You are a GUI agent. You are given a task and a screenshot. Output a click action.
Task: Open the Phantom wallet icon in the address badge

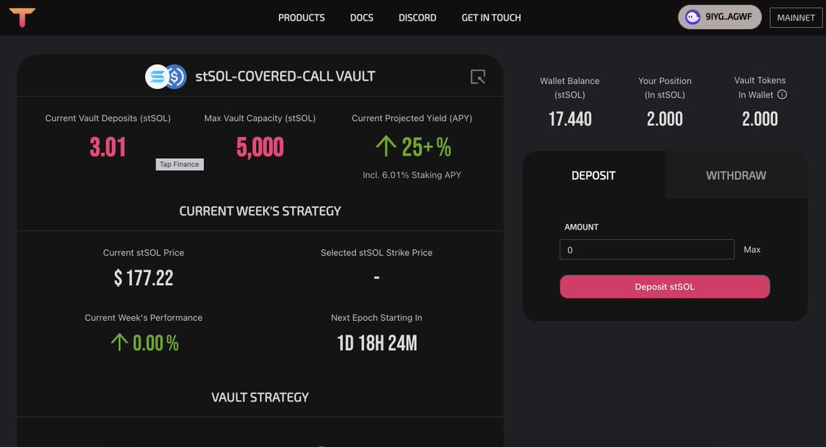[x=691, y=17]
